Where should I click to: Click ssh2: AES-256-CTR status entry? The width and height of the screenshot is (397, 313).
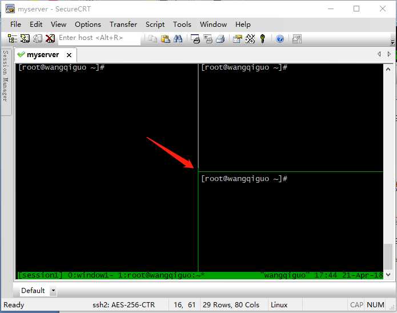click(x=123, y=304)
